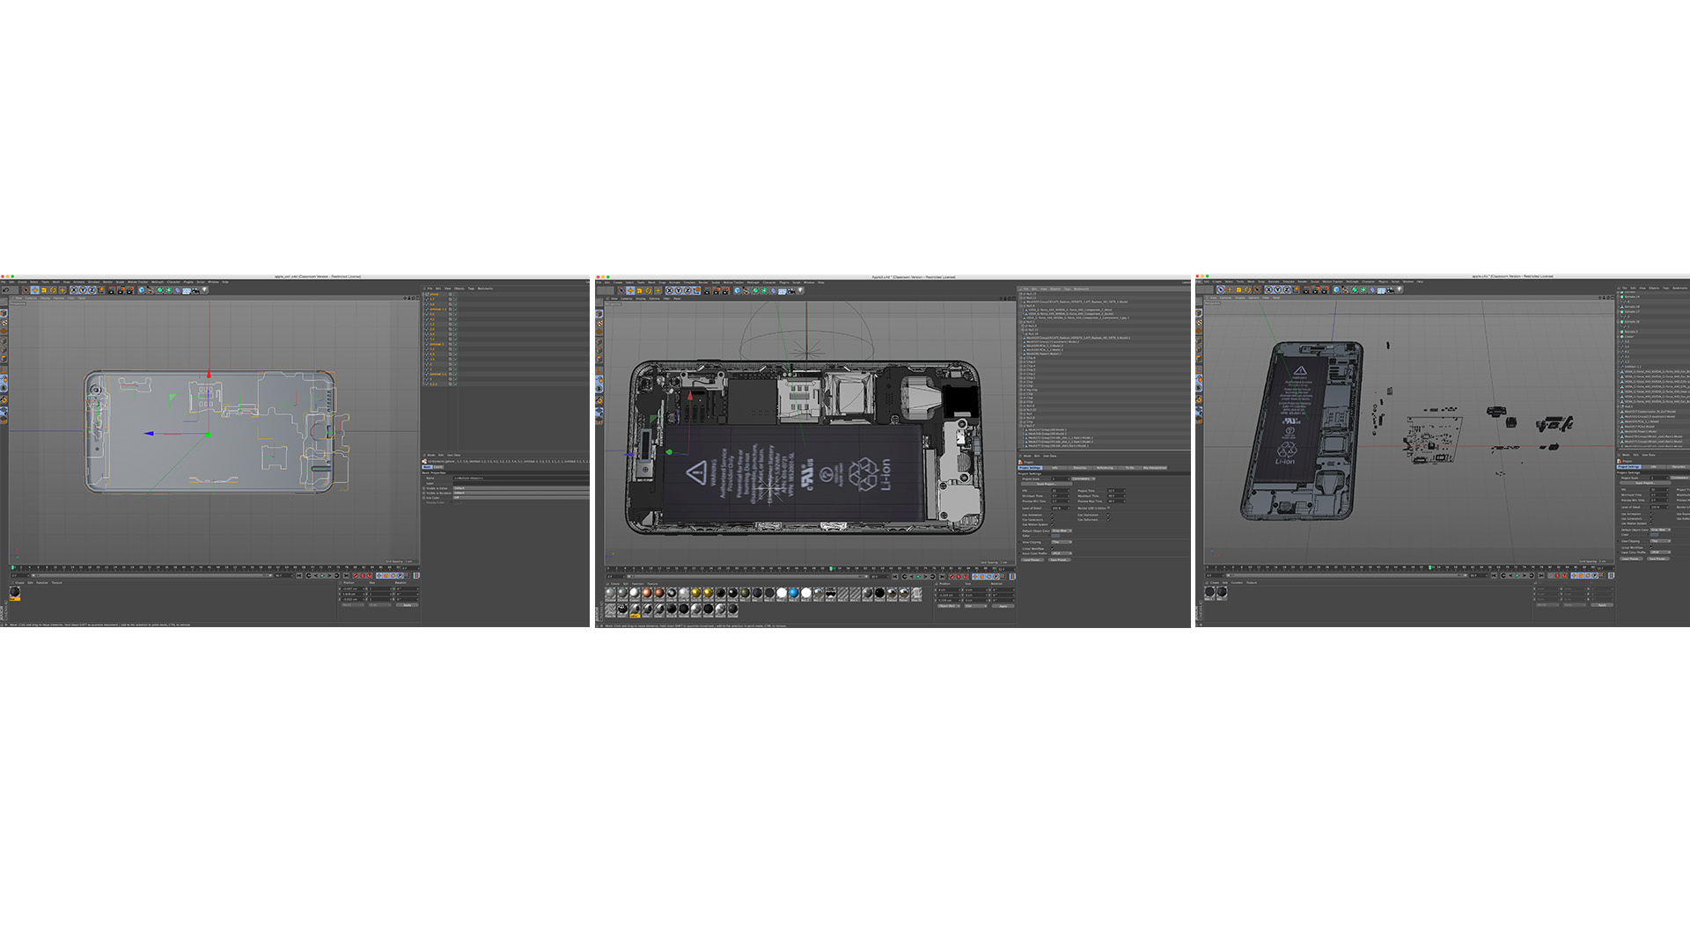Click the Go to Start button in Apple3.c4d timeline
The image size is (1690, 950).
pyautogui.click(x=895, y=576)
